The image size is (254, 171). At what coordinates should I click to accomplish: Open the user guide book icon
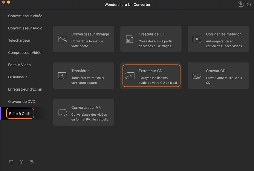click(x=11, y=162)
